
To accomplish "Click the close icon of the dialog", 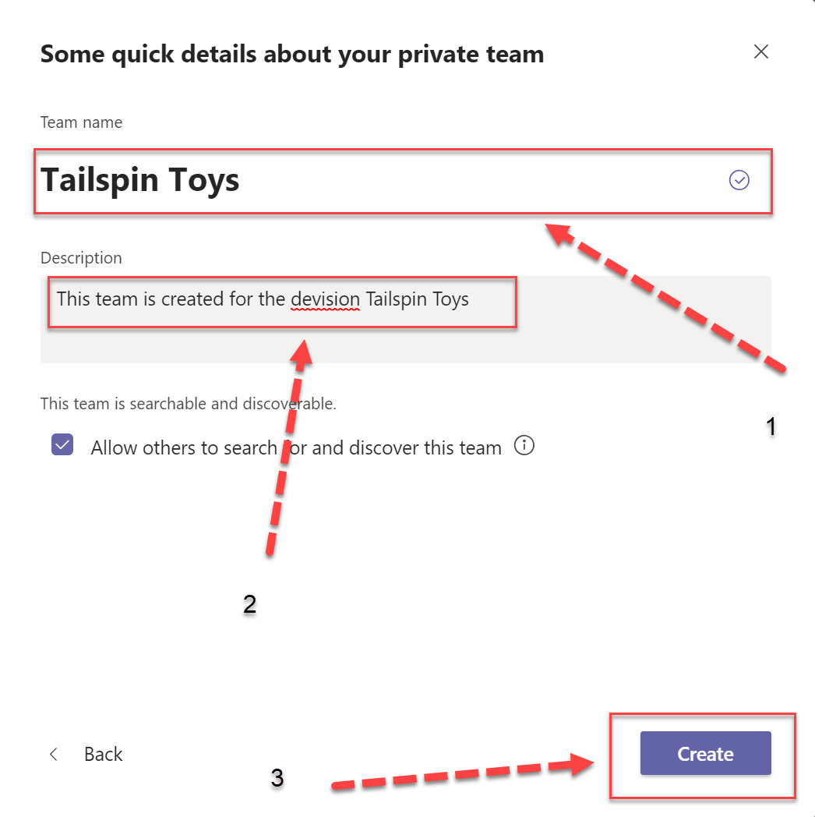I will 760,51.
